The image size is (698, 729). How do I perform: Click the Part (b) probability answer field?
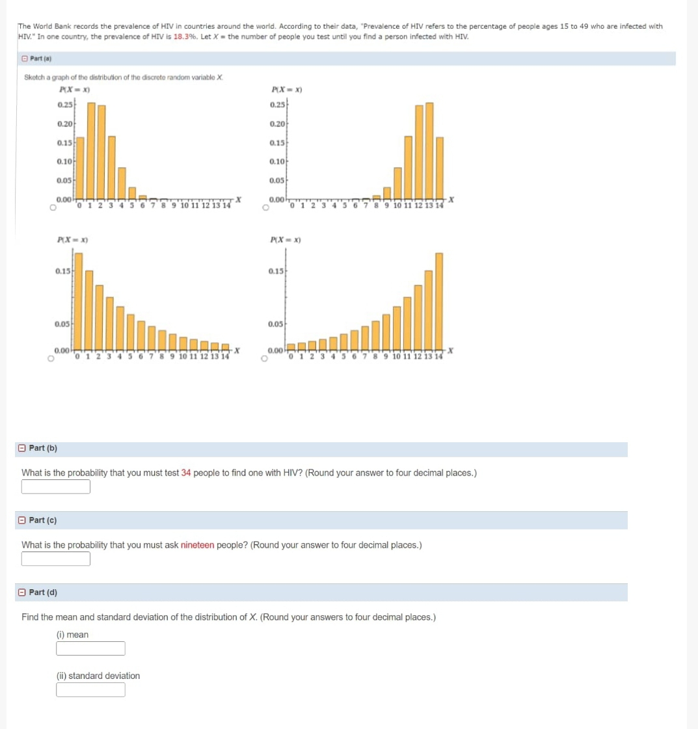[56, 486]
